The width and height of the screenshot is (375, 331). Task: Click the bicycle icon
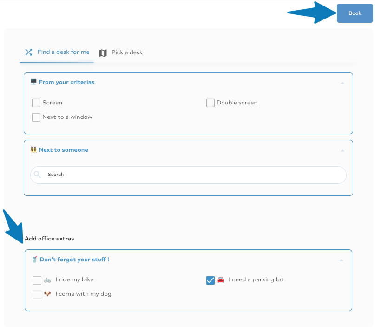click(47, 280)
